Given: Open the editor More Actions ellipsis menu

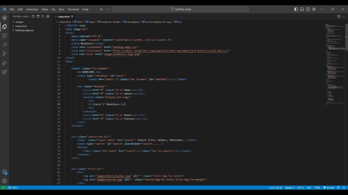Looking at the screenshot, I should 343,17.
